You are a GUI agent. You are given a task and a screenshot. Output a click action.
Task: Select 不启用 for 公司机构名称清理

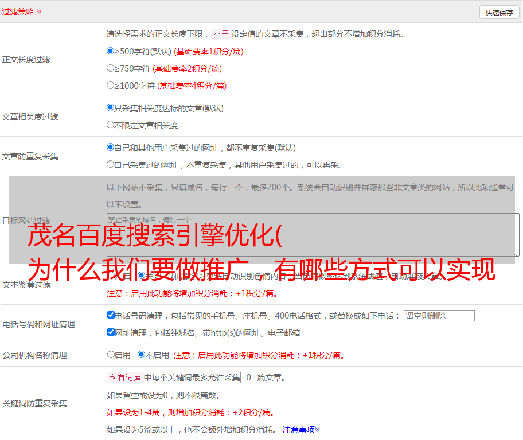pyautogui.click(x=141, y=355)
